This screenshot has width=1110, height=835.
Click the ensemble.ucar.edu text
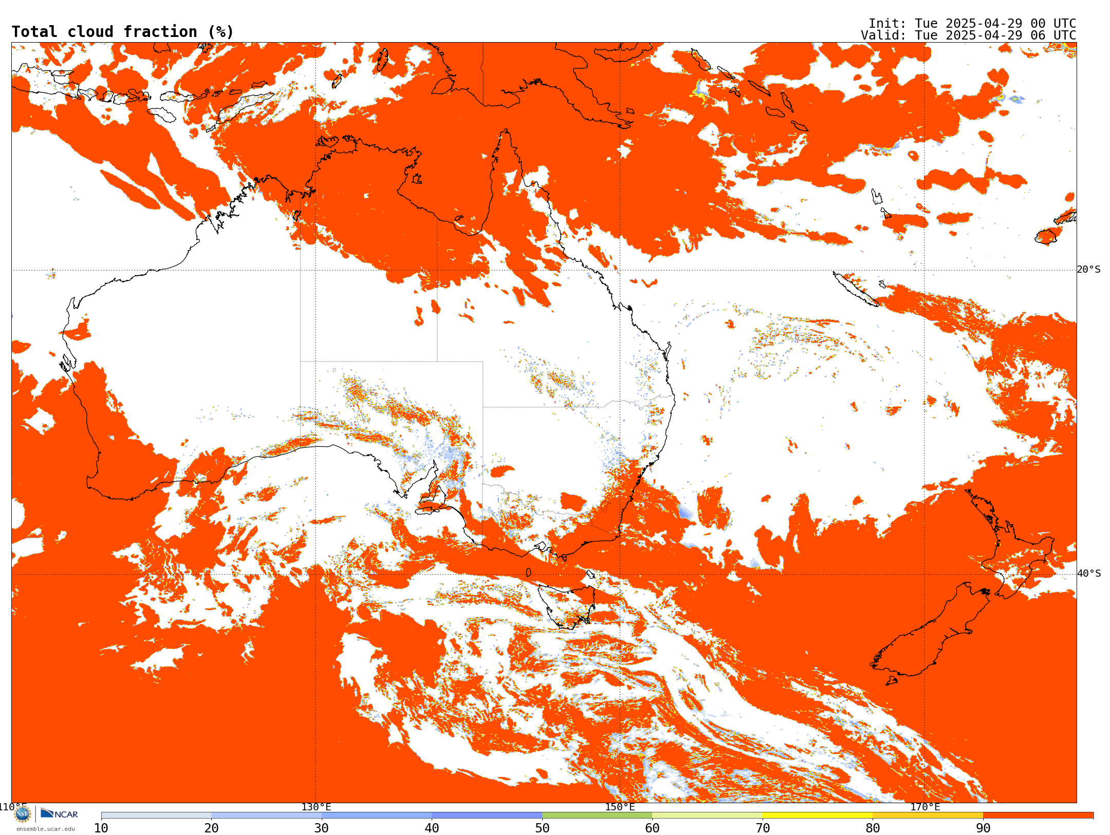pos(45,829)
